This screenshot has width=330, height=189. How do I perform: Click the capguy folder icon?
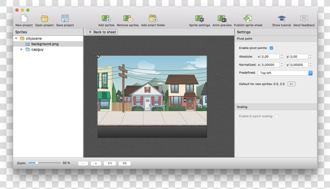click(27, 49)
